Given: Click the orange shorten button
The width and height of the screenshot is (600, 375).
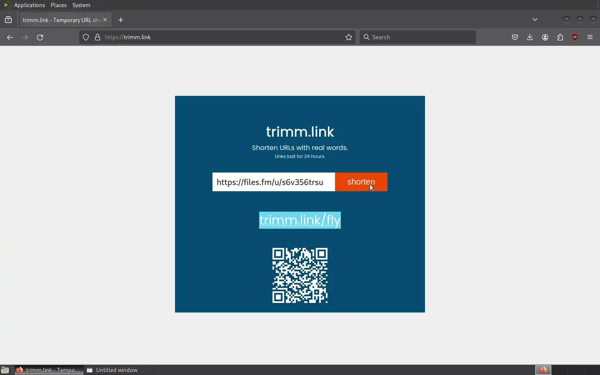Looking at the screenshot, I should pos(361,182).
